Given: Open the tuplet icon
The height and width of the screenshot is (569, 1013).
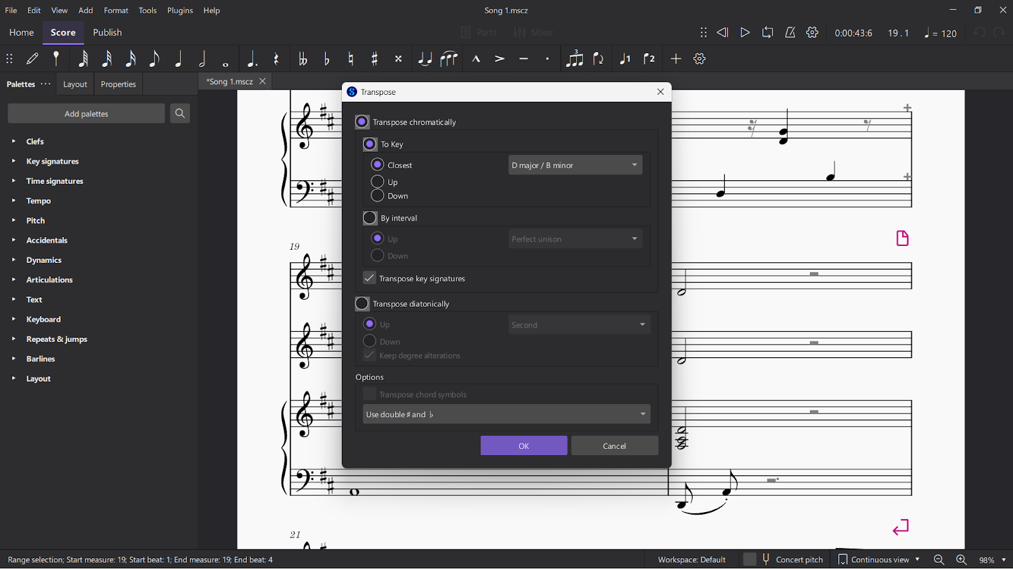Looking at the screenshot, I should coord(574,58).
